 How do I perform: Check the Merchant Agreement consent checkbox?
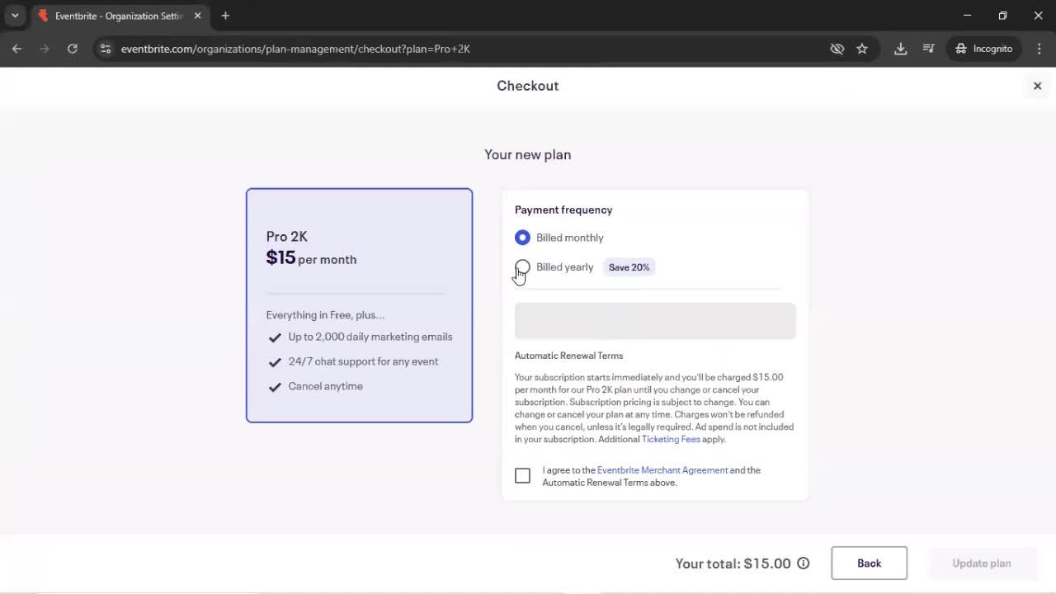click(x=522, y=476)
